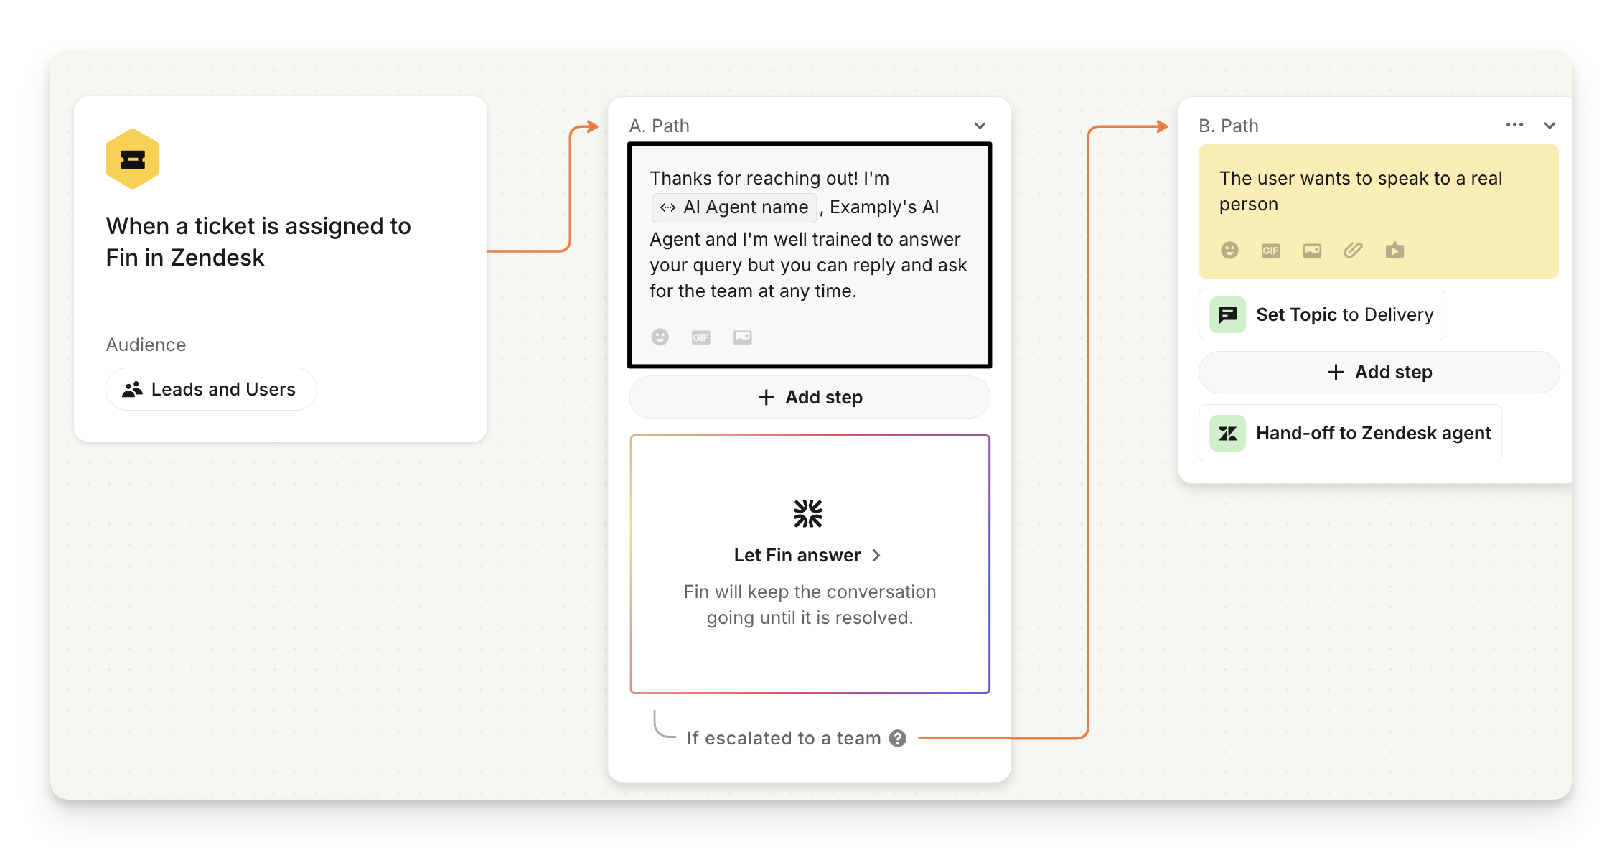The width and height of the screenshot is (1622, 850).
Task: Click help icon beside 'If escalated to a team'
Action: tap(898, 738)
